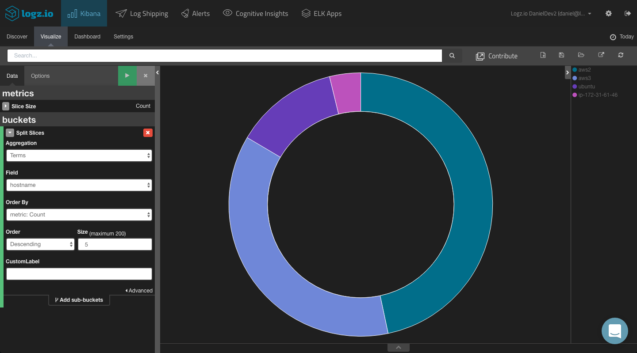Click the aws2 legend label
Screen dimensions: 637x353
tap(584, 70)
